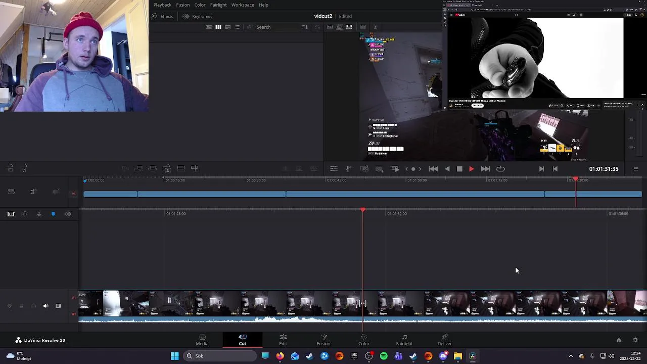This screenshot has height=364, width=647.
Task: Play the timeline in reverse
Action: 447,169
